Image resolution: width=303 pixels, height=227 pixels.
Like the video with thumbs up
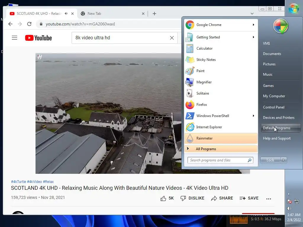[163, 198]
